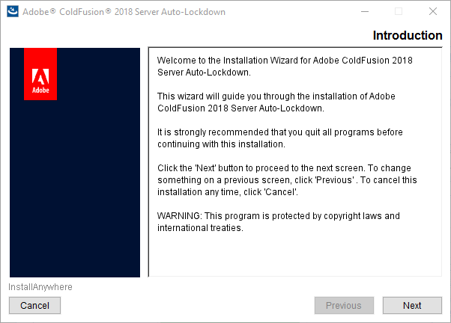The image size is (451, 323).
Task: Click empty title bar space right of title
Action: coord(291,11)
